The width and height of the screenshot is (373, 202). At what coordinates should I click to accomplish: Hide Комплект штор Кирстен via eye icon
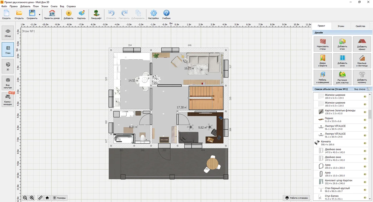click(365, 182)
